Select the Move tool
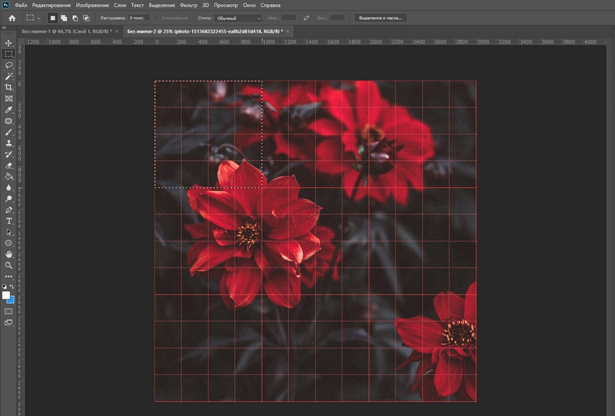This screenshot has width=615, height=416. pos(9,43)
